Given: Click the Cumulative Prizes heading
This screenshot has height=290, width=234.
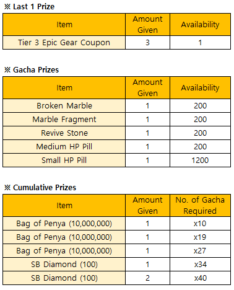Looking at the screenshot, I should pos(40,188).
